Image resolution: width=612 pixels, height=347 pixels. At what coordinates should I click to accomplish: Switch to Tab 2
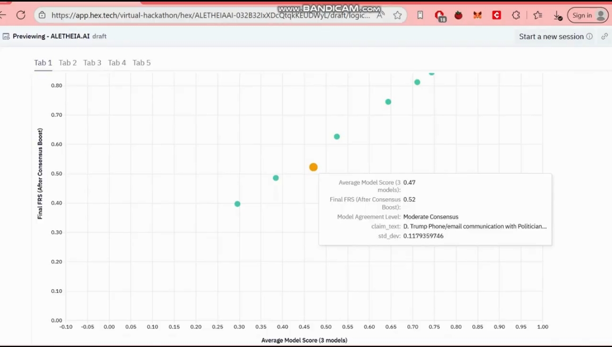tap(68, 63)
